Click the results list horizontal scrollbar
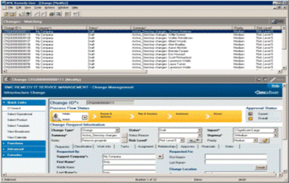The height and width of the screenshot is (183, 289). coord(142,71)
